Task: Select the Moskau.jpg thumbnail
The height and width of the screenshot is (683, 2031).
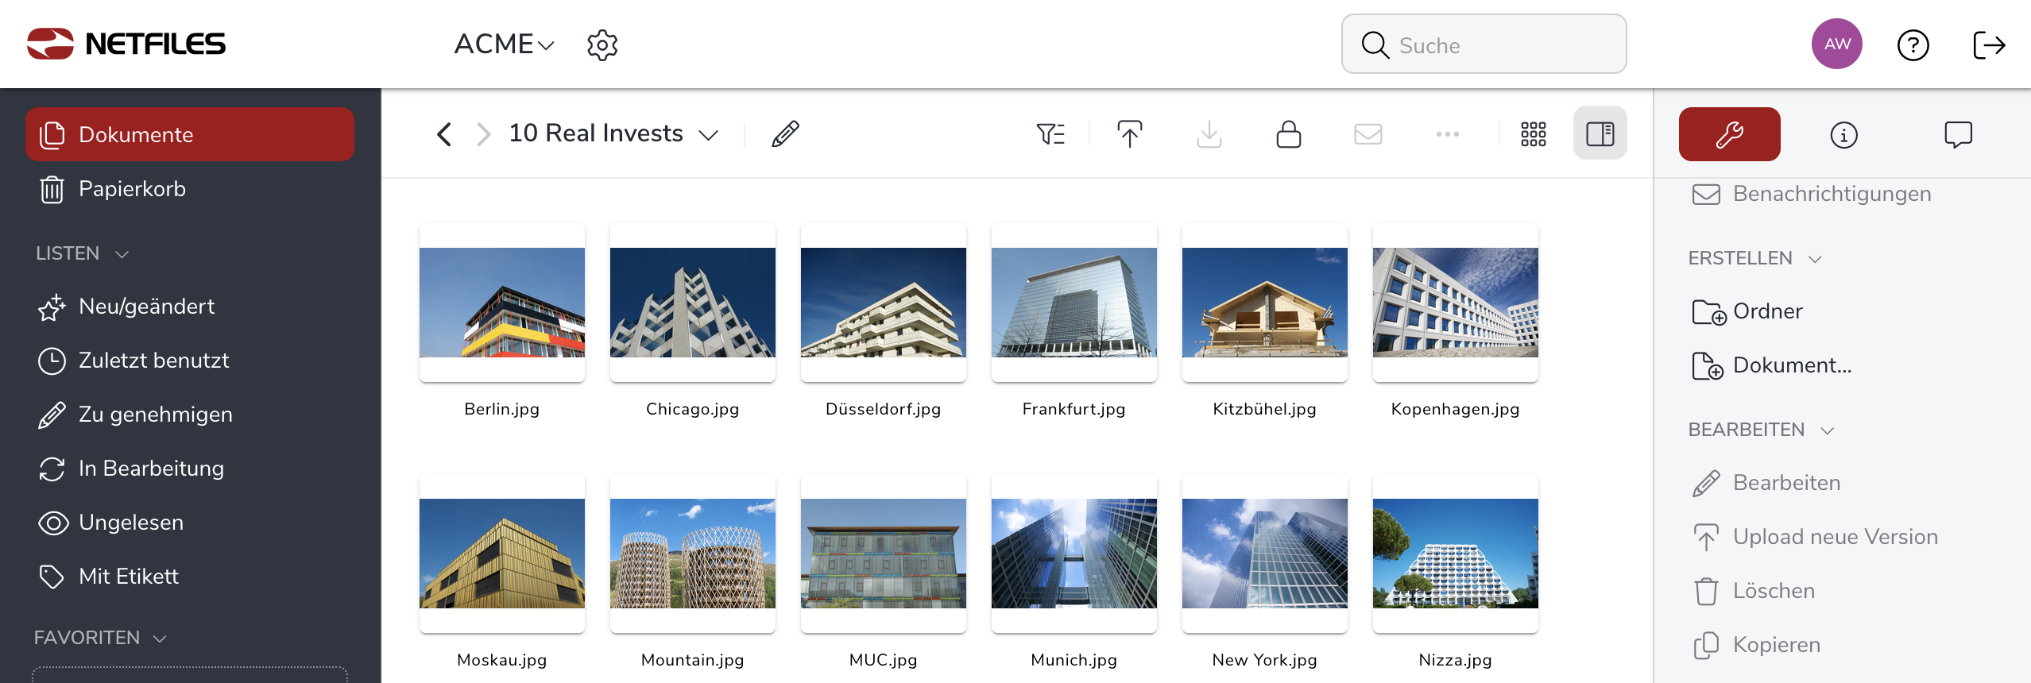Action: [501, 554]
